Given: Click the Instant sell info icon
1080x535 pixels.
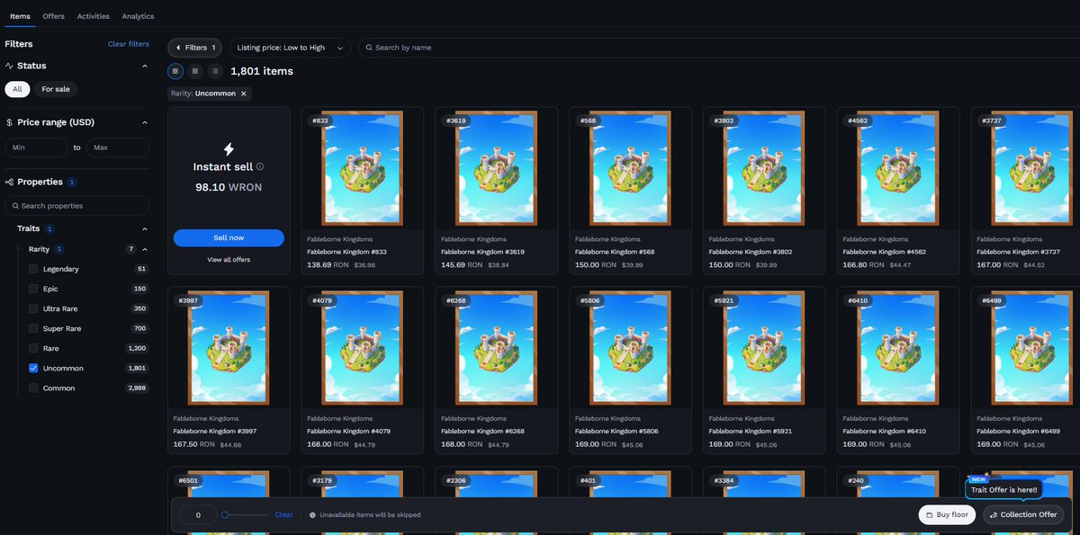Looking at the screenshot, I should point(260,166).
